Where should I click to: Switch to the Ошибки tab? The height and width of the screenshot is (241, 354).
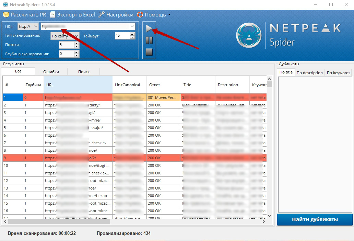51,72
